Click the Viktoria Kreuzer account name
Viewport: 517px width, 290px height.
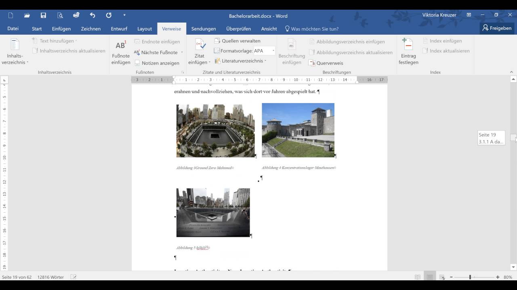click(439, 15)
